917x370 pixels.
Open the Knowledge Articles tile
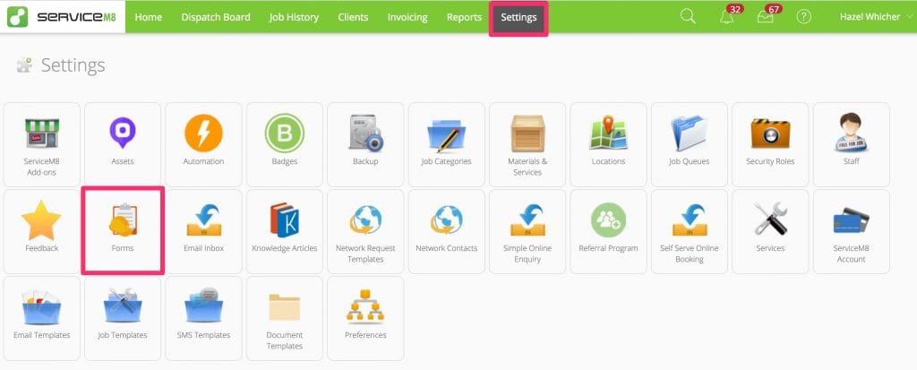285,231
